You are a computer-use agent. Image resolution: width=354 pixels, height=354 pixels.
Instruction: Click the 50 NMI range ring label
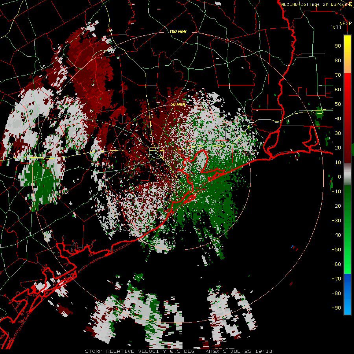tap(178, 104)
